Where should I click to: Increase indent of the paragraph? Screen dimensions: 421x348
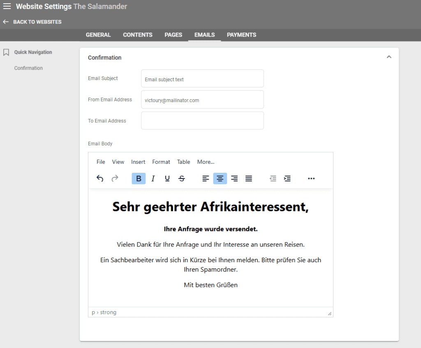coord(287,179)
